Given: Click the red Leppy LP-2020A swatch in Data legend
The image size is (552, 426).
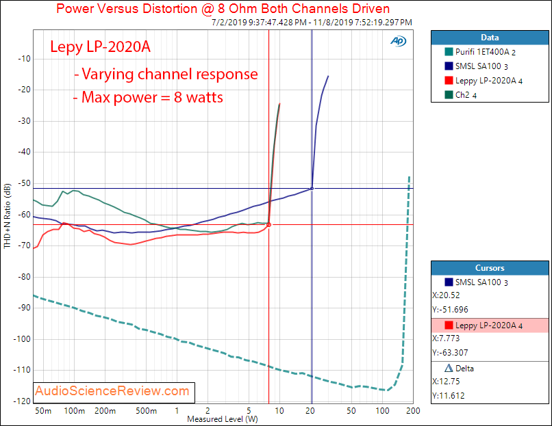Looking at the screenshot, I should (449, 81).
